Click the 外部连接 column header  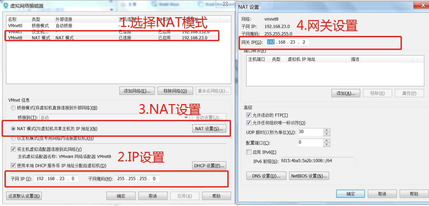tap(86, 19)
